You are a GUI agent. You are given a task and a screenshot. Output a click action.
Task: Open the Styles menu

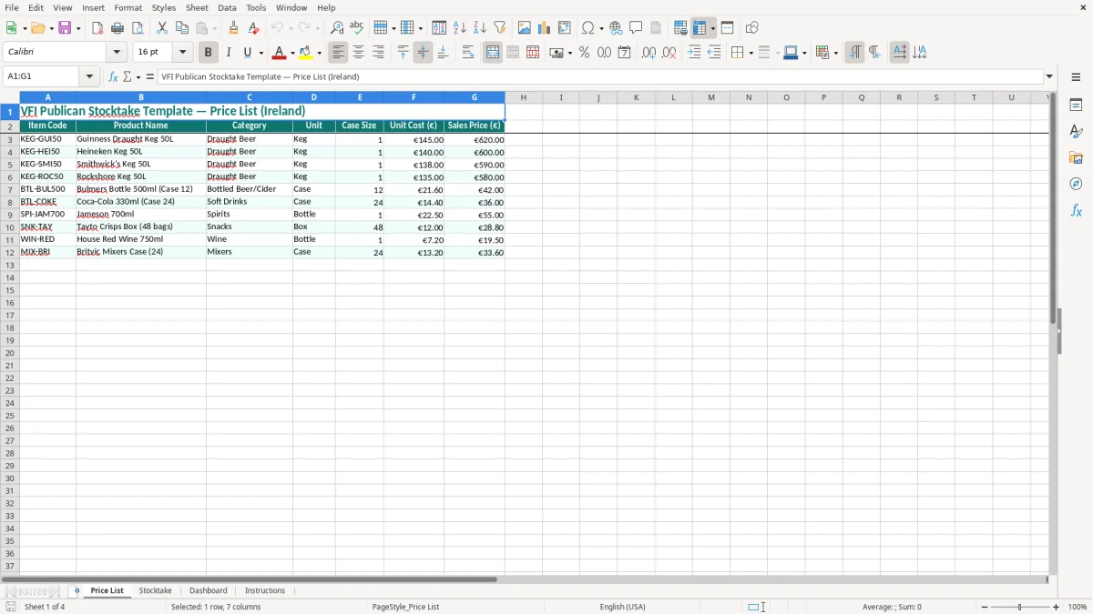pos(164,7)
